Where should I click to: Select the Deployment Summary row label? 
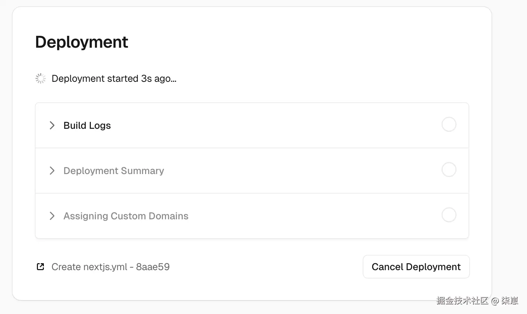click(113, 171)
